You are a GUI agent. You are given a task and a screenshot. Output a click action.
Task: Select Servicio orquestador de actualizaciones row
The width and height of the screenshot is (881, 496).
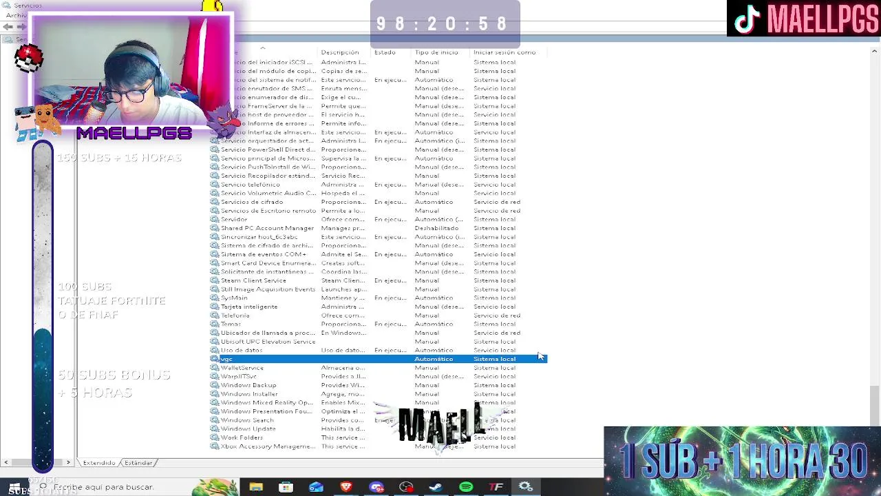pyautogui.click(x=379, y=141)
